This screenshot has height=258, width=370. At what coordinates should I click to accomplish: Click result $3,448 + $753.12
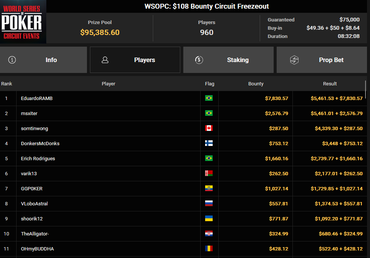click(343, 143)
